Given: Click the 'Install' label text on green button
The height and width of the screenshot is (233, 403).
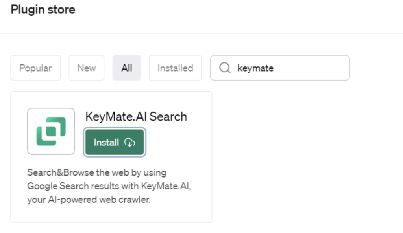Looking at the screenshot, I should (x=106, y=143).
